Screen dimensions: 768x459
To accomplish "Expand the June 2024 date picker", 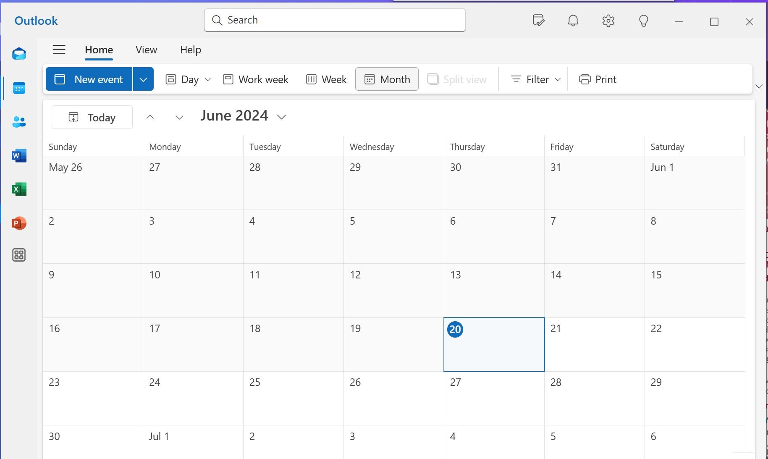I will [244, 116].
